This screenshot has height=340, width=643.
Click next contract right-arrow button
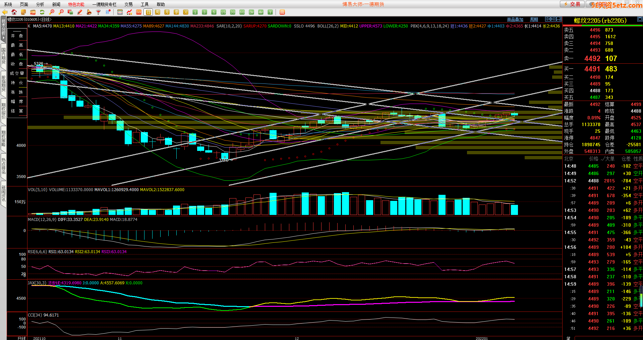coord(553,19)
